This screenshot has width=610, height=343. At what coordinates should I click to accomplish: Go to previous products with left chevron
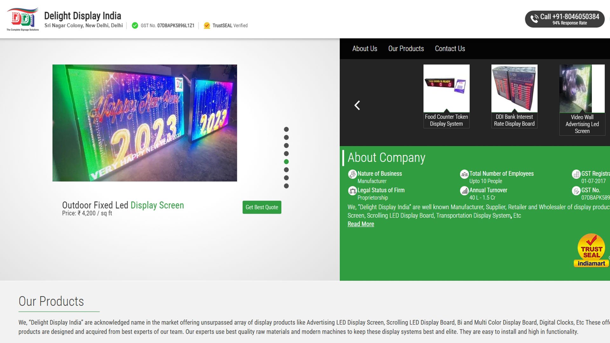tap(357, 105)
